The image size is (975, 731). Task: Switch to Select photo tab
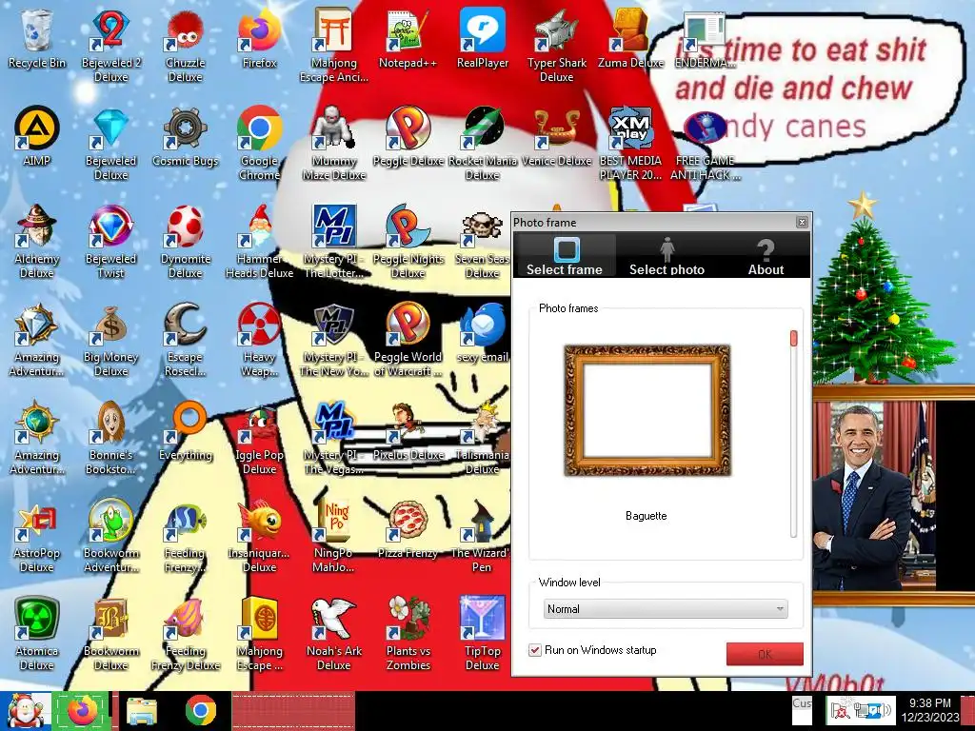[667, 255]
